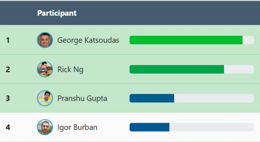Select the Pranshu Gupta name
260x142 pixels.
click(82, 98)
